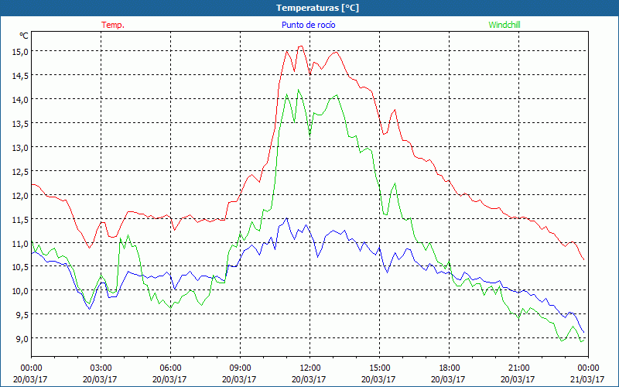The image size is (619, 387).
Task: Click the 11,5 y-axis value
Action: coord(21,220)
